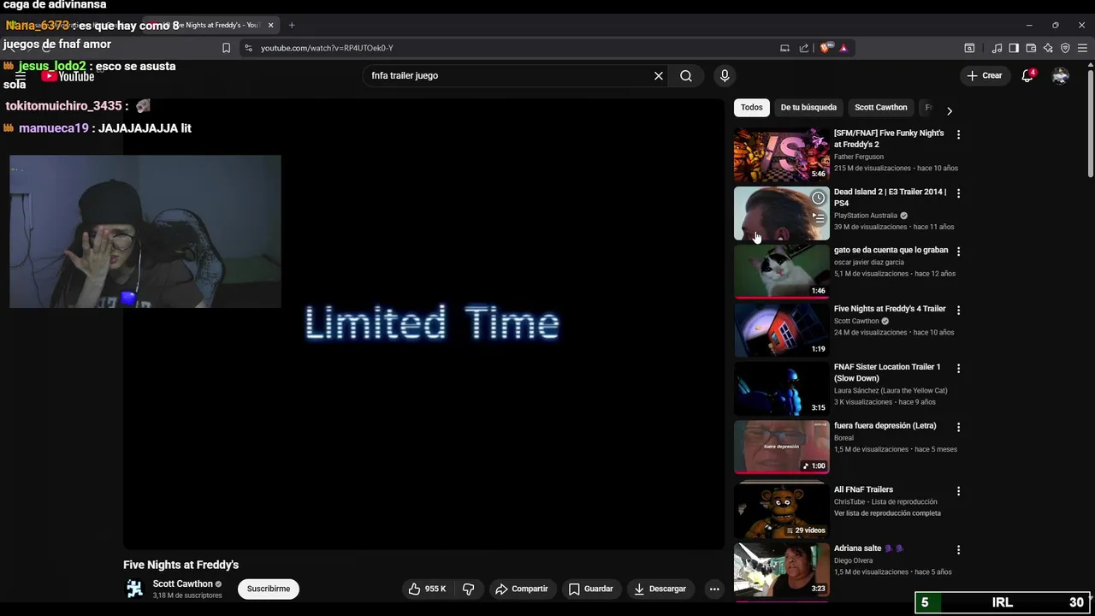Open options menu for Adriana salte video
Viewport: 1095px width, 616px height.
coord(958,549)
